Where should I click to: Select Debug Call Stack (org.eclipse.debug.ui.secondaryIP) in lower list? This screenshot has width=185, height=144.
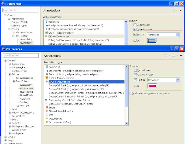[x=76, y=89]
